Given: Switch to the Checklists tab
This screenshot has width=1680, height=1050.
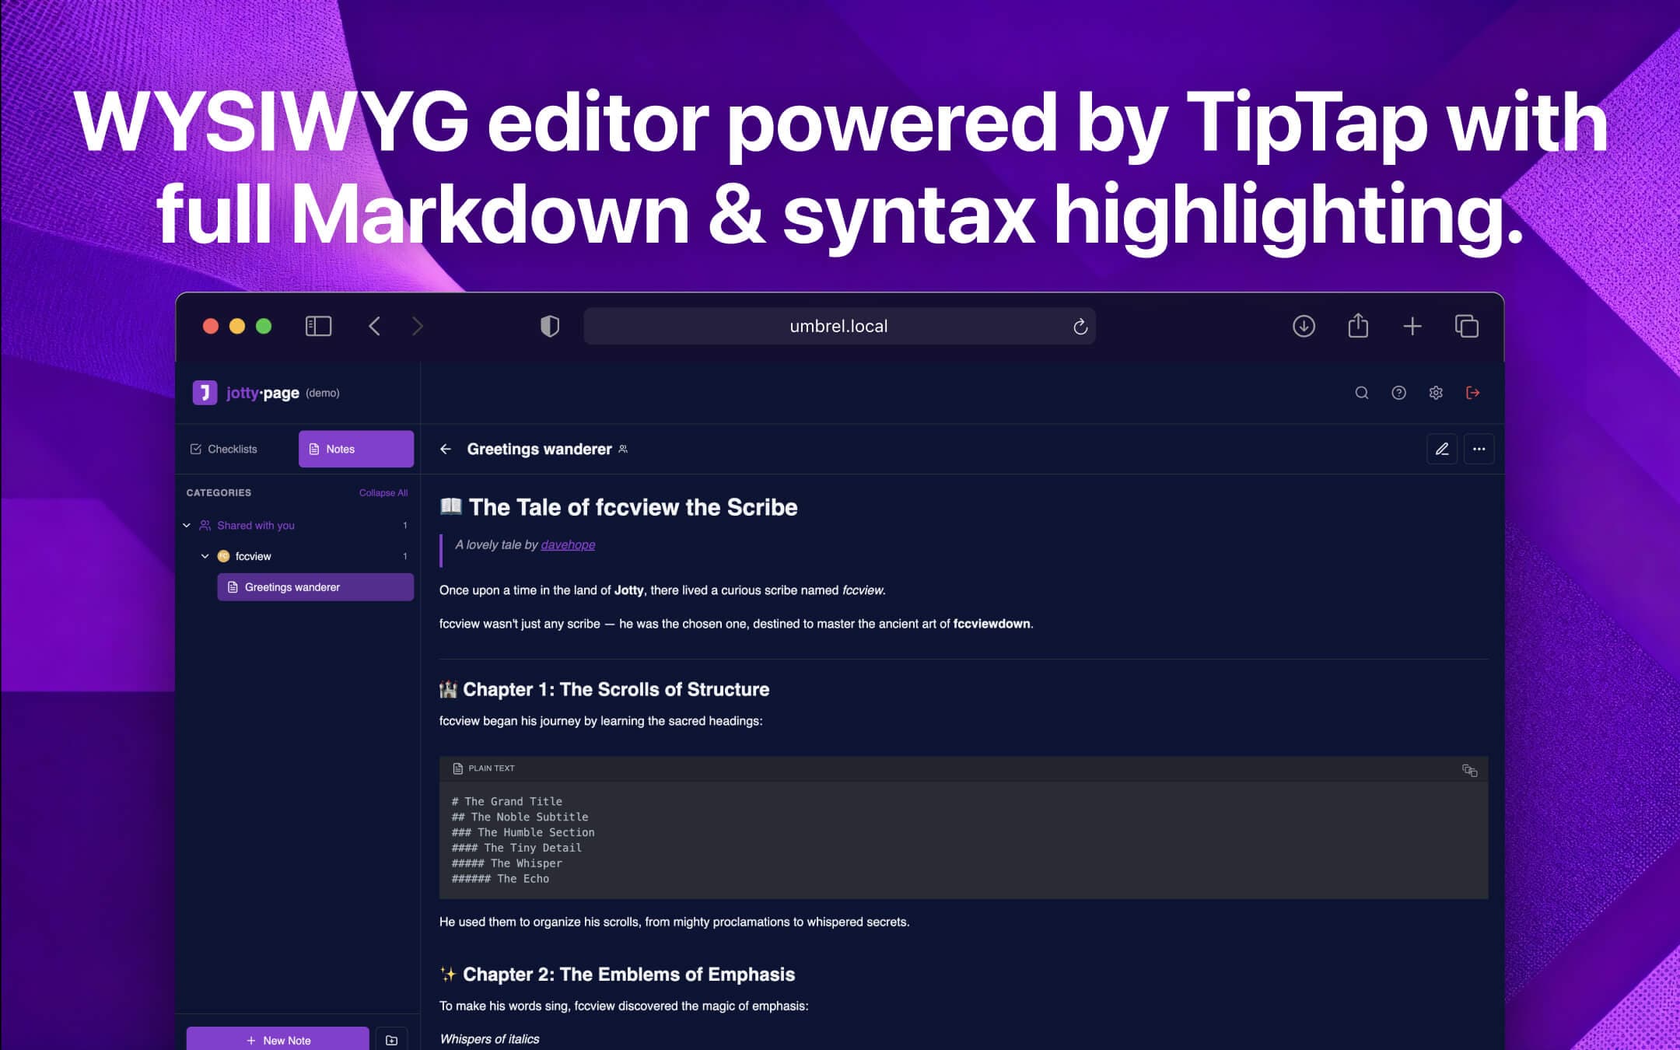Looking at the screenshot, I should [224, 449].
